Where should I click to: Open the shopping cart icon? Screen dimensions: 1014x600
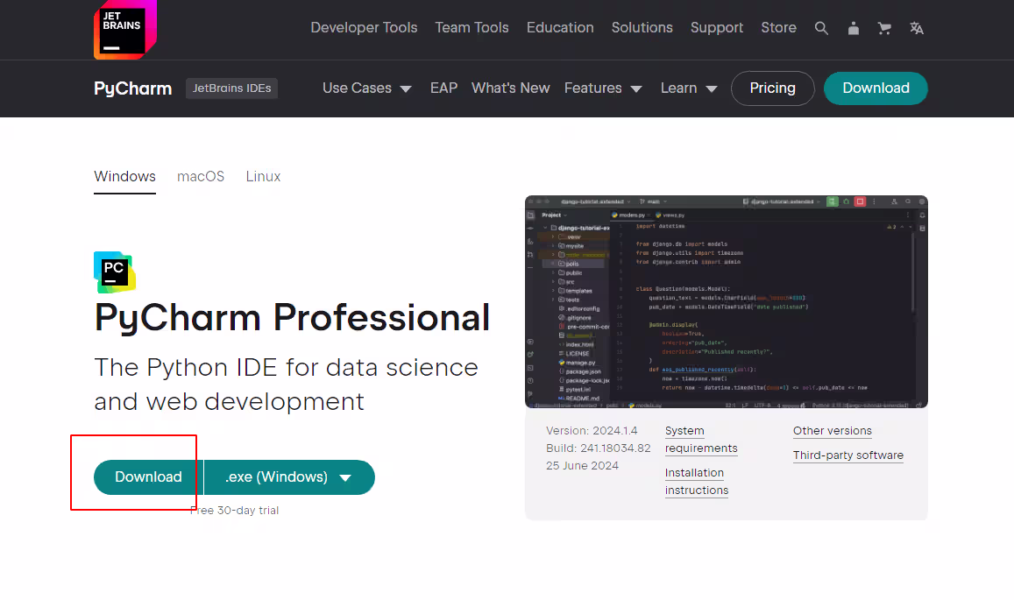coord(884,28)
